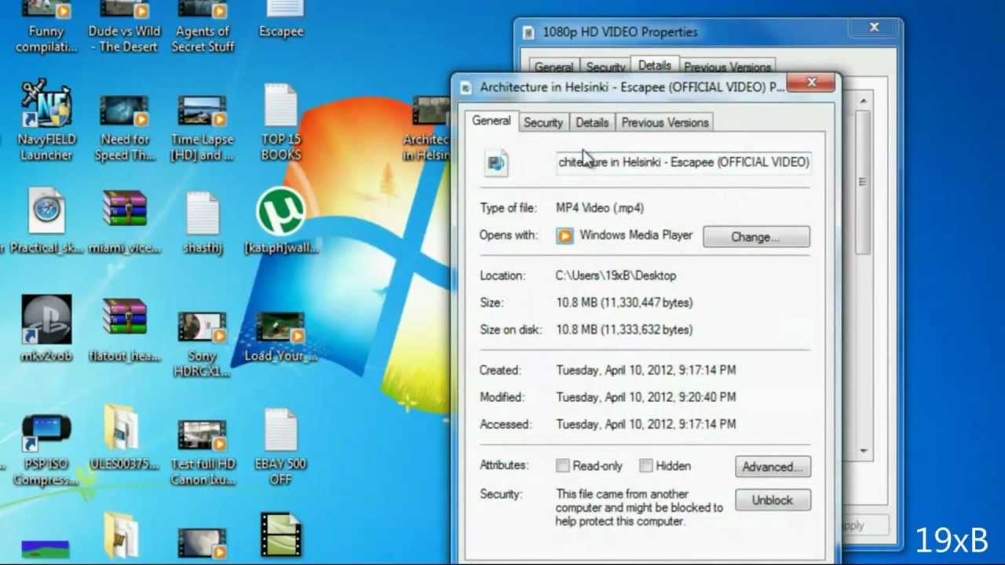This screenshot has width=1005, height=565.
Task: Open the Details tab in Escapee properties
Action: [x=592, y=122]
